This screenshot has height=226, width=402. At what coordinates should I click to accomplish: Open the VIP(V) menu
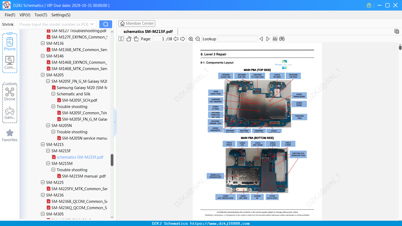coord(25,15)
